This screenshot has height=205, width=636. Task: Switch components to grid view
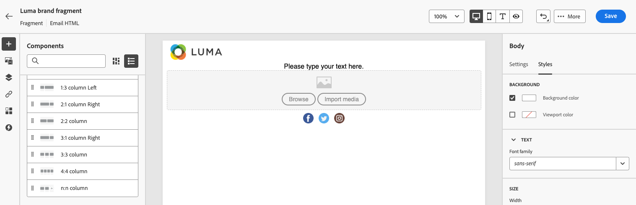pyautogui.click(x=116, y=61)
